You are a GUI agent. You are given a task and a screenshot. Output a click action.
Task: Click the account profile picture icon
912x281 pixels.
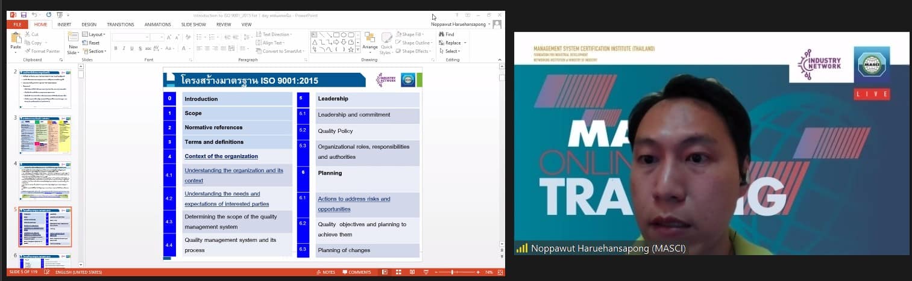(x=497, y=24)
